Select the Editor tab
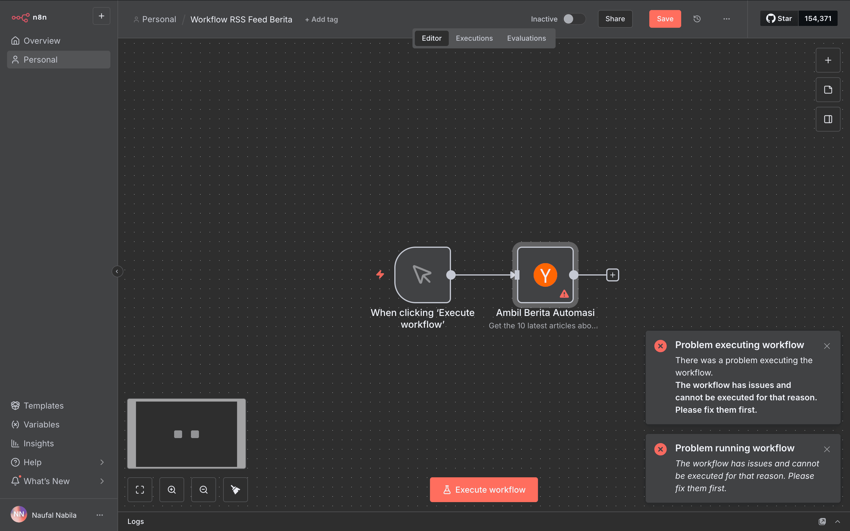Image resolution: width=850 pixels, height=531 pixels. pyautogui.click(x=431, y=38)
